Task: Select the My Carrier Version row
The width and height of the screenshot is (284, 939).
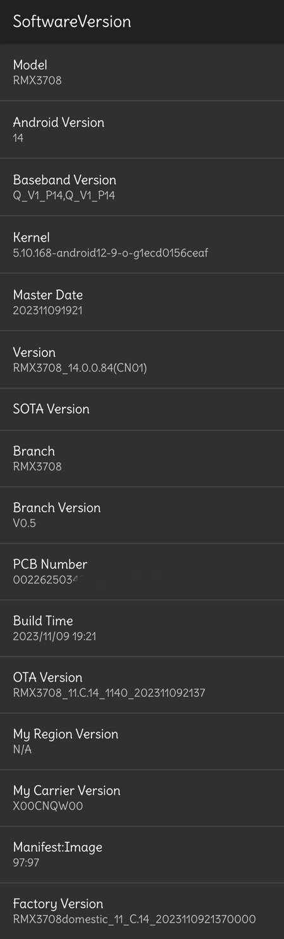Action: coord(142,798)
